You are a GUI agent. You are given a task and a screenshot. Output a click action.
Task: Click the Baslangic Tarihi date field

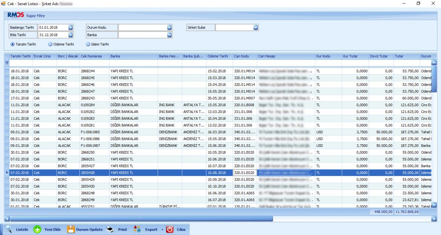53,27
